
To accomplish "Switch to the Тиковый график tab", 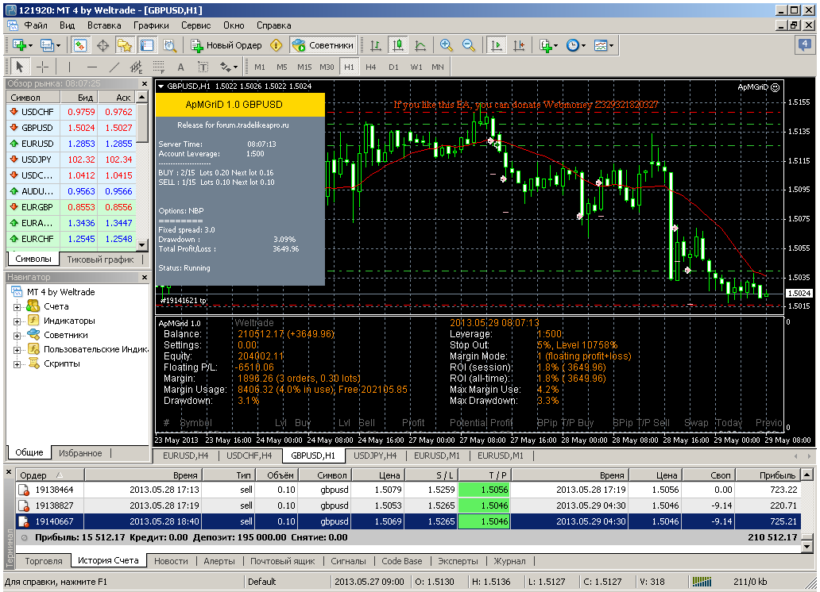I will (100, 259).
